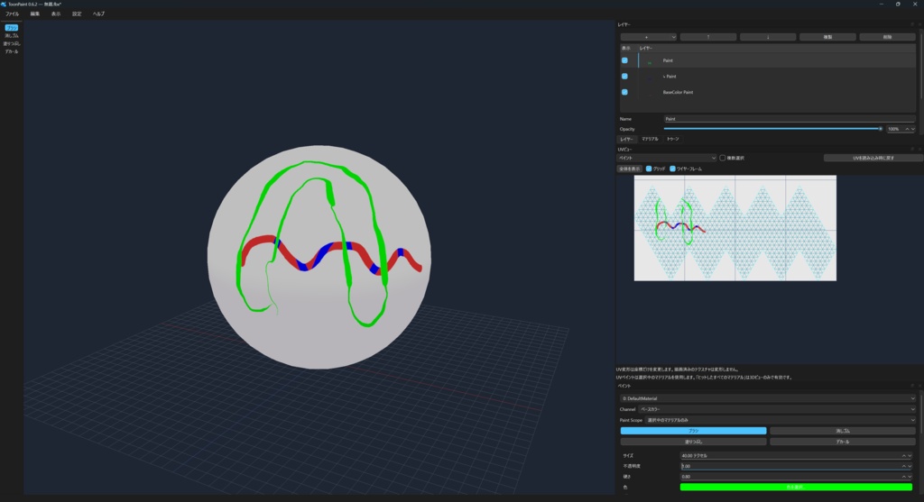Screen dimensions: 924x502
Task: Open the green 色 color picker swatch
Action: pyautogui.click(x=796, y=488)
